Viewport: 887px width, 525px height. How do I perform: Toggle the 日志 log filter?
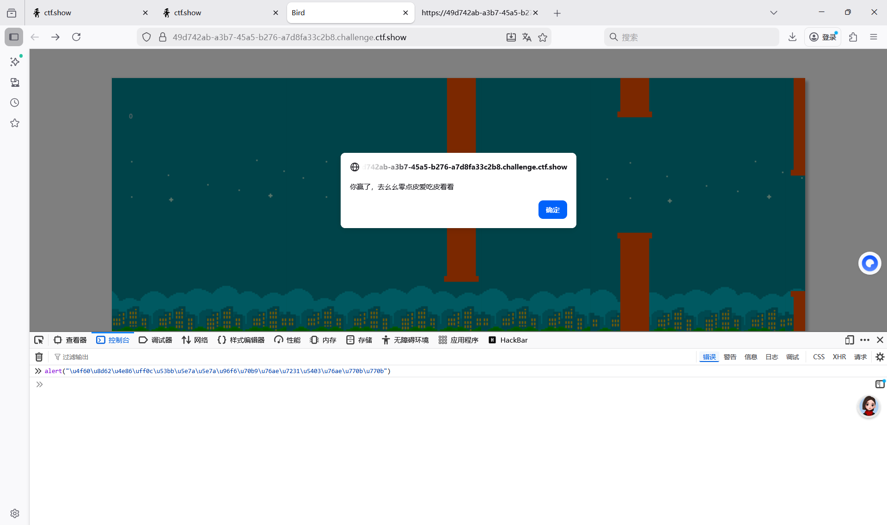771,357
